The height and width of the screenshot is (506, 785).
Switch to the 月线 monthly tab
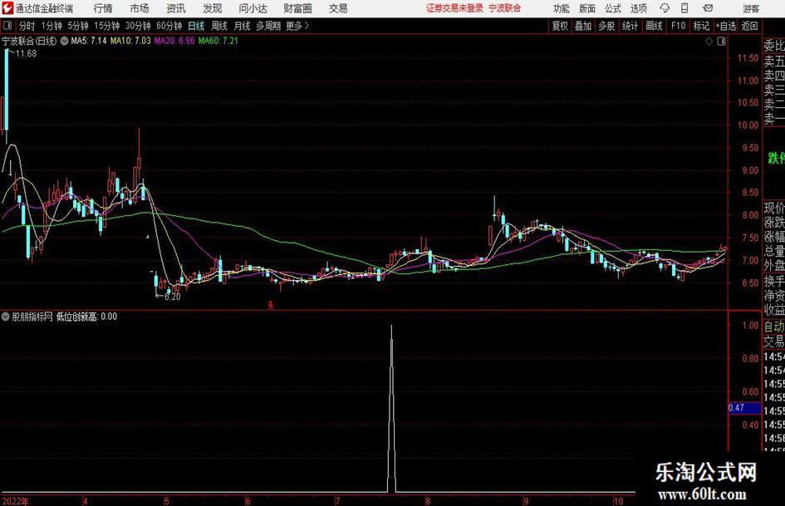click(243, 26)
